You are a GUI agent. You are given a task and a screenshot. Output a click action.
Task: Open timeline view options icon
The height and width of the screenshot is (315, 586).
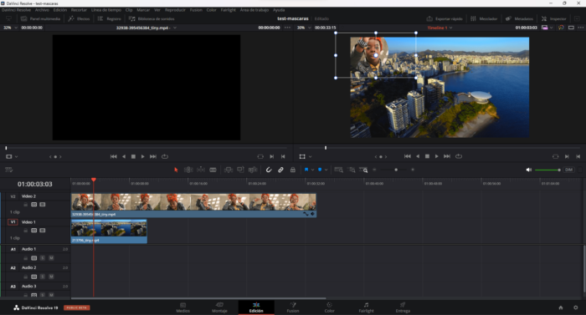point(9,170)
